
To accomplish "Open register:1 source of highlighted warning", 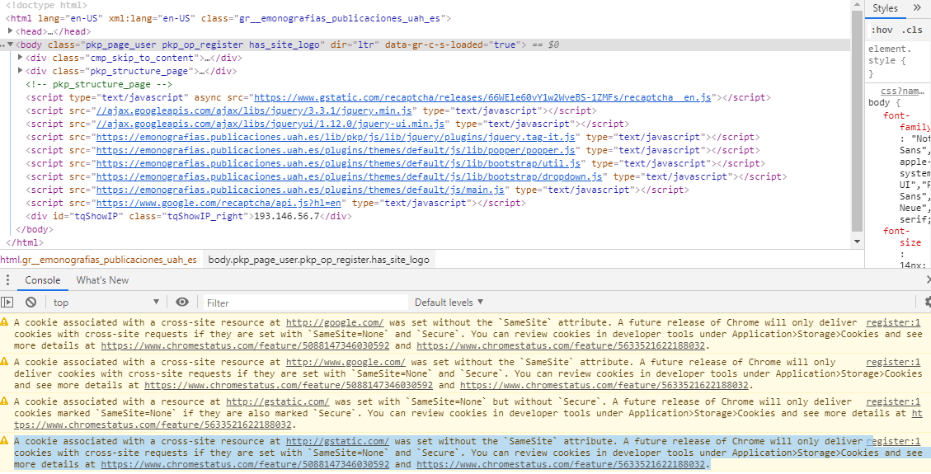I will [x=893, y=441].
